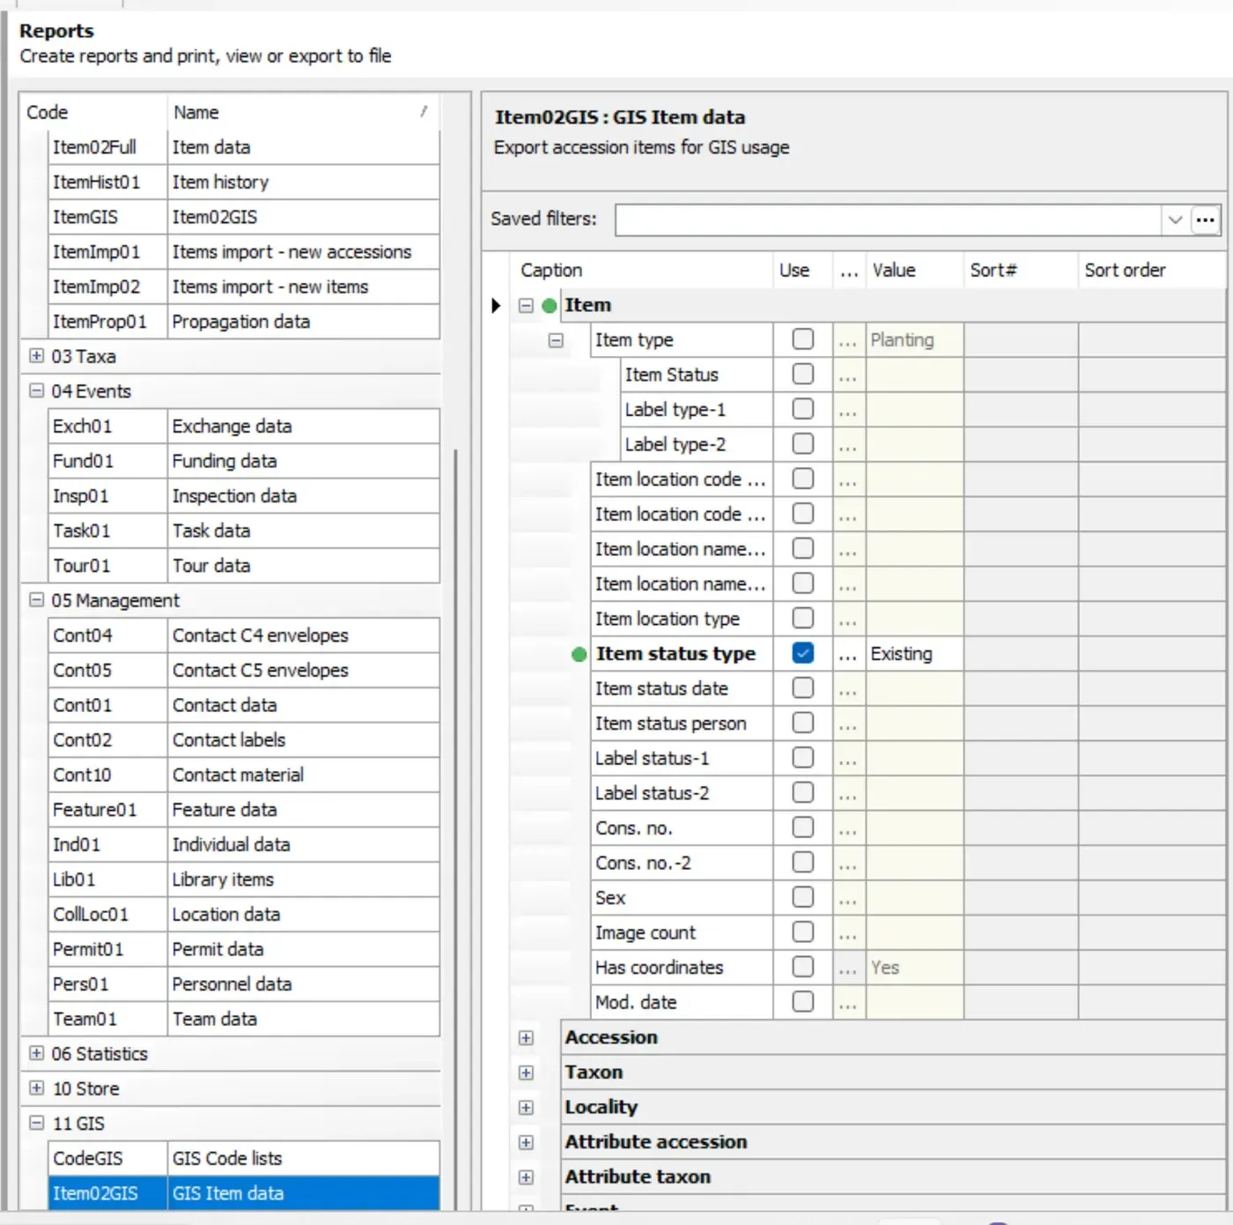Expand the 06 Statistics category
This screenshot has width=1233, height=1225.
[36, 1053]
